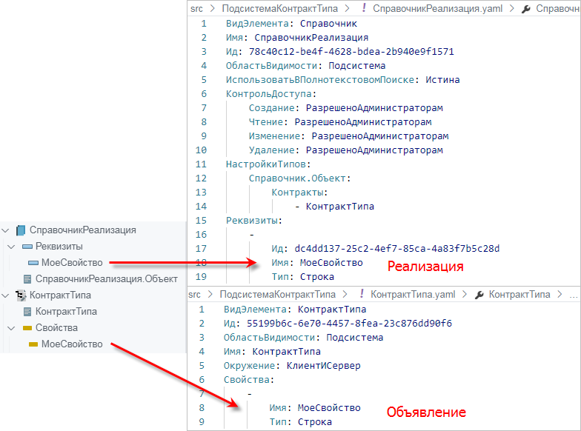The height and width of the screenshot is (431, 581).
Task: Click the КлиентИСервер value
Action: pyautogui.click(x=323, y=366)
